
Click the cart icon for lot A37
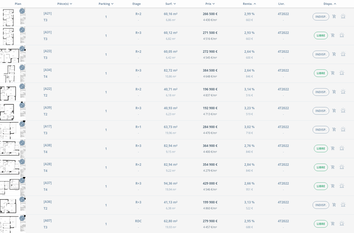point(333,186)
